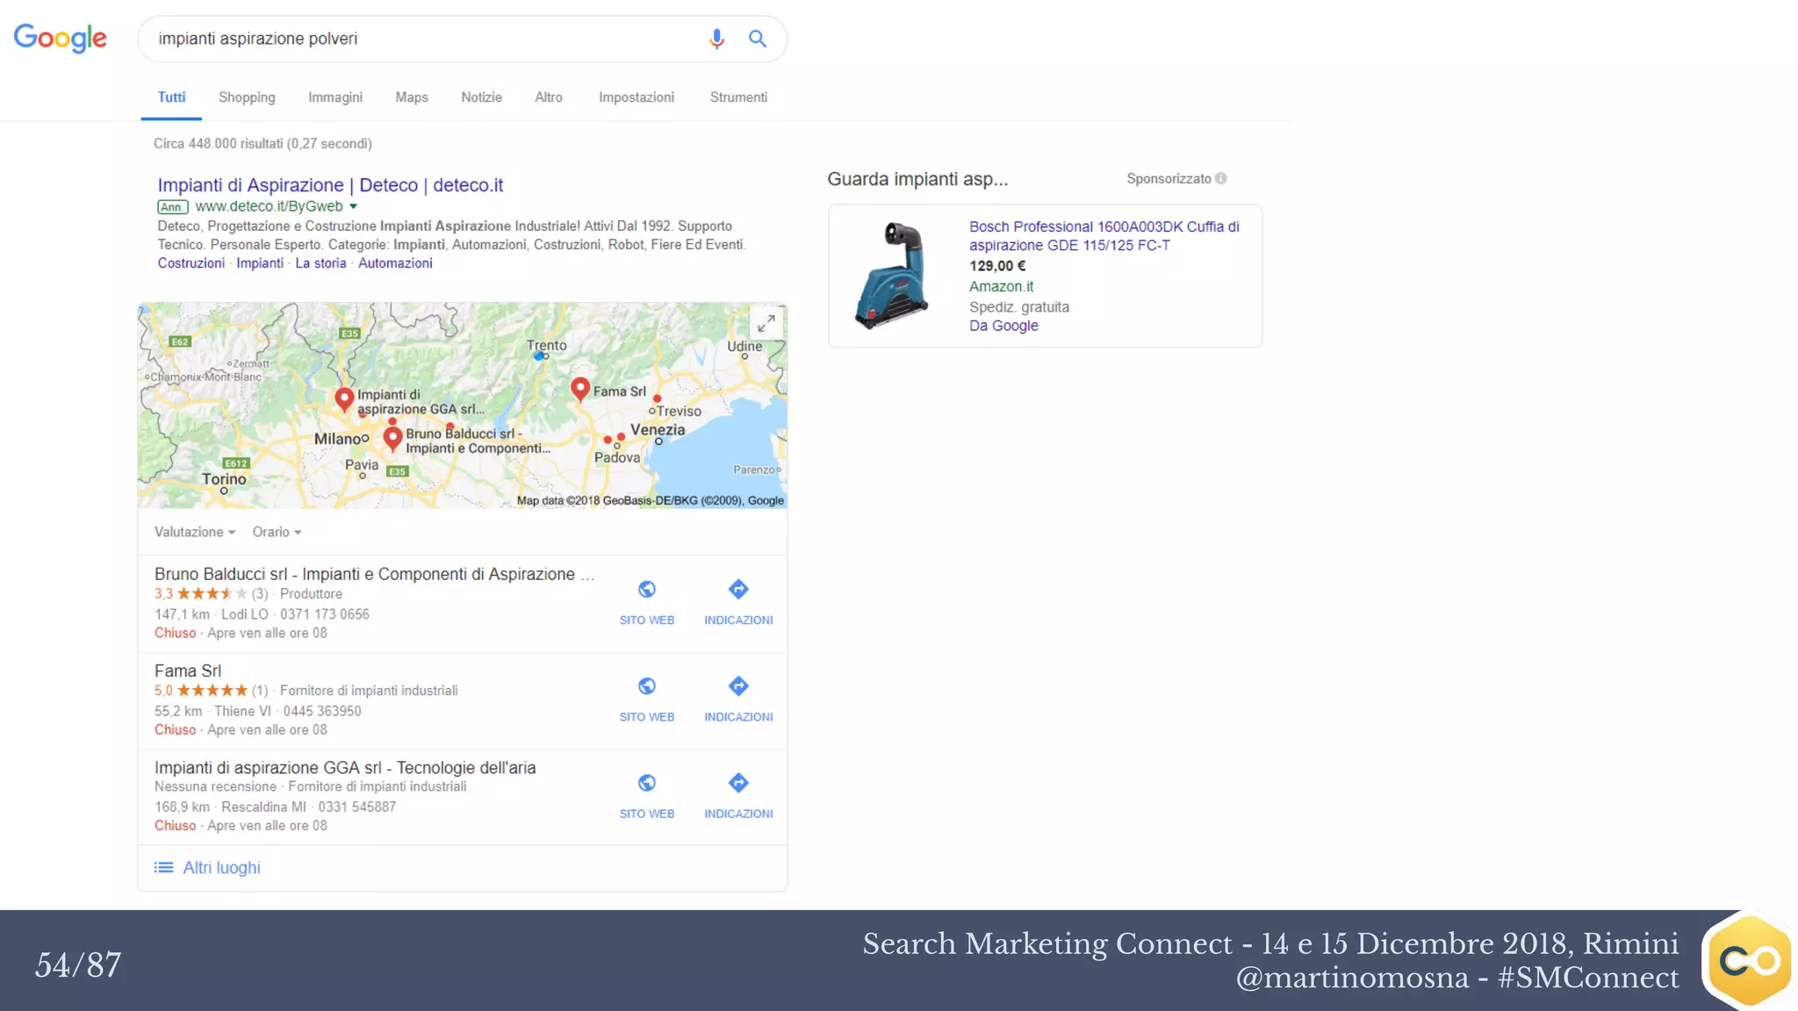Click the Impianti di aspirazione GGA map pin

pos(344,399)
